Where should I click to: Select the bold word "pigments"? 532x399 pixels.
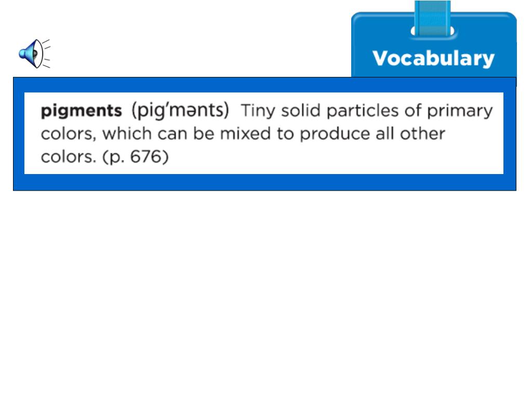coord(81,111)
